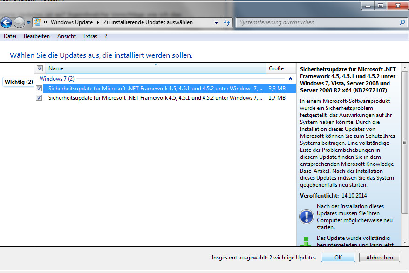This screenshot has width=409, height=273.
Task: Uncheck the 3,3 MB update checkbox
Action: (39, 89)
